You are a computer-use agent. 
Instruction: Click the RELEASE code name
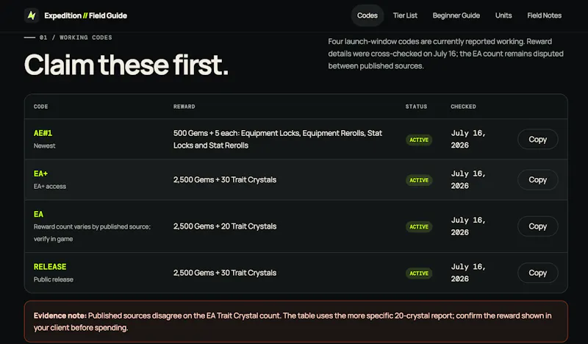click(x=50, y=267)
